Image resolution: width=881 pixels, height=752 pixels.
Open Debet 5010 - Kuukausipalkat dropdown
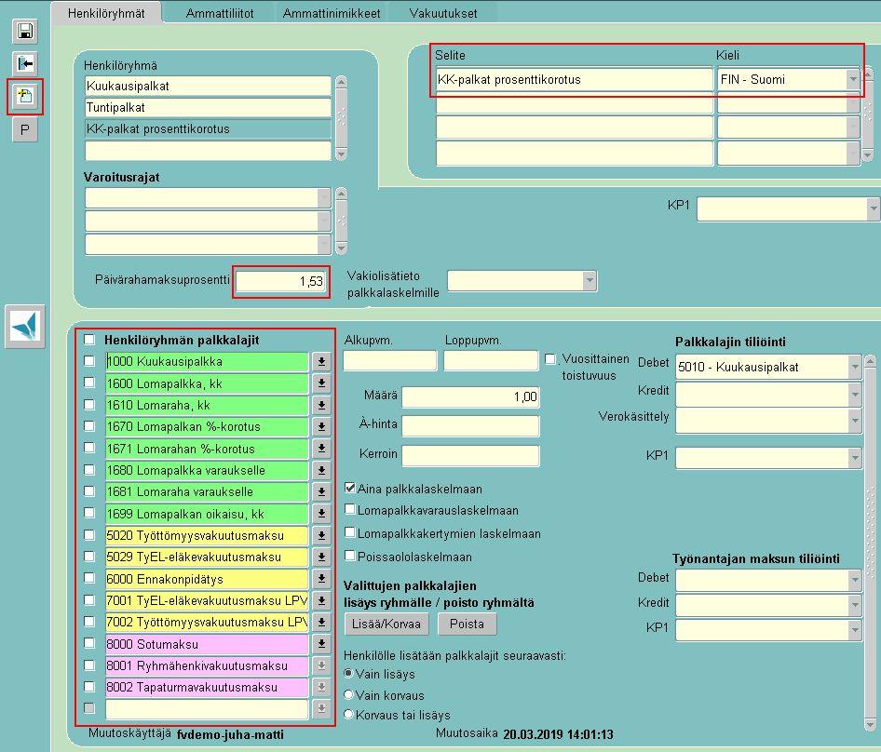coord(855,367)
